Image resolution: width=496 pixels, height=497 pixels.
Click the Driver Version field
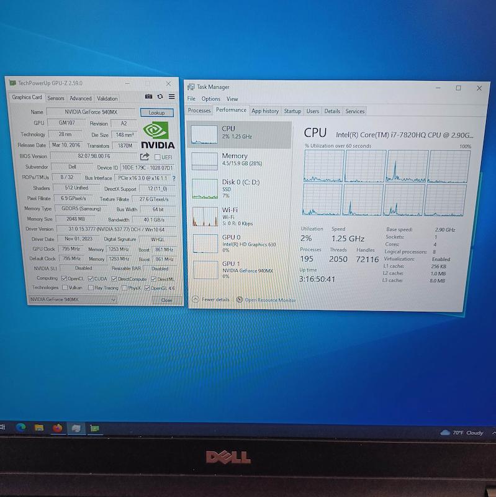(x=117, y=229)
